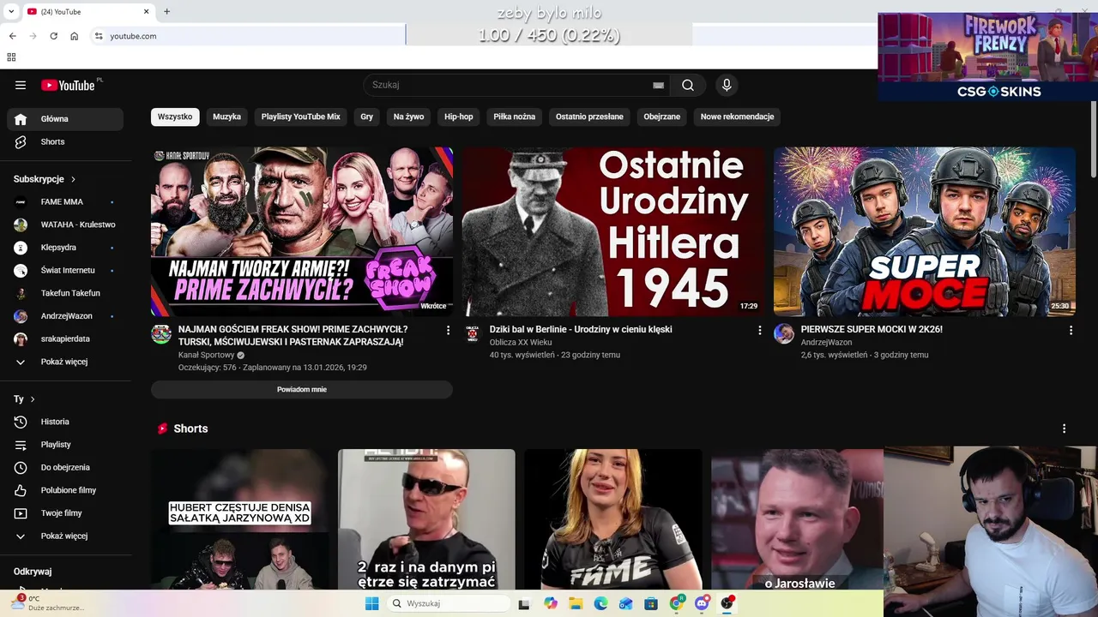Open Playlisty in the sidebar
The height and width of the screenshot is (617, 1098).
coord(65,445)
